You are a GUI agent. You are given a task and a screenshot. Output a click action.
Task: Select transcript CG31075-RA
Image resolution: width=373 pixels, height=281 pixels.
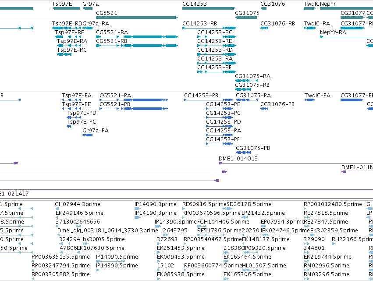(246, 81)
